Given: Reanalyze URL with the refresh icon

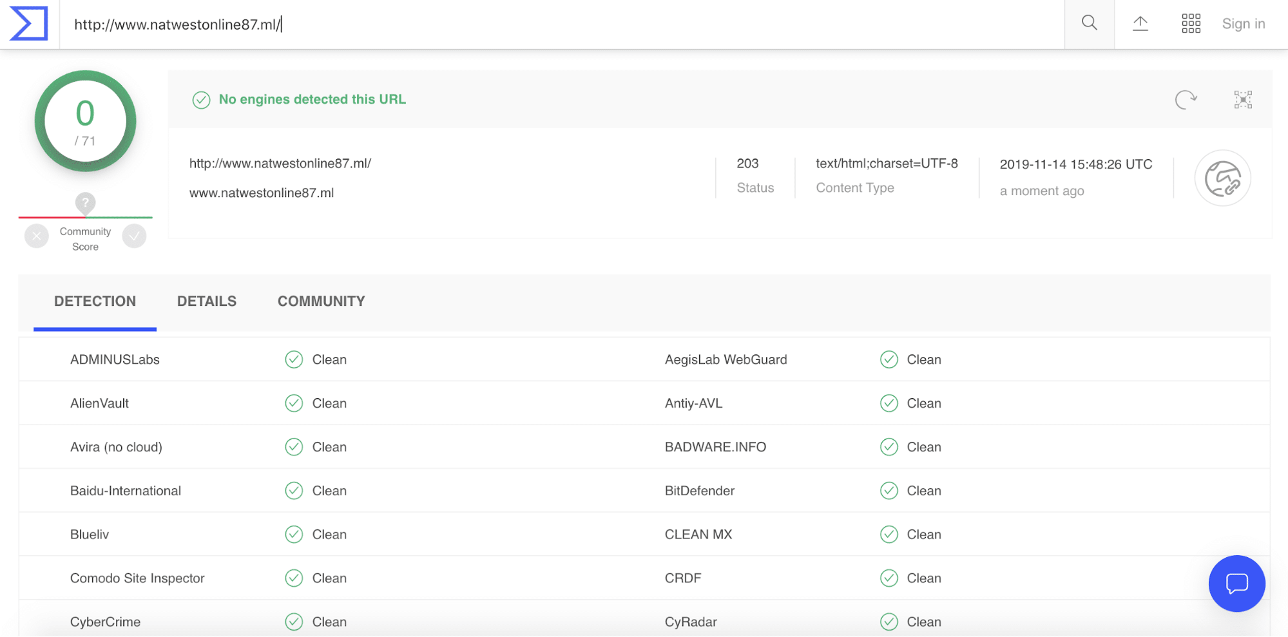Looking at the screenshot, I should [1186, 99].
